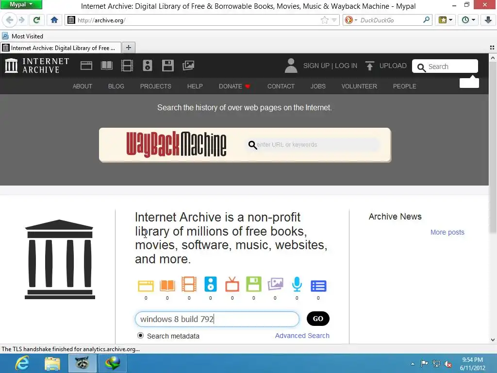Image resolution: width=497 pixels, height=373 pixels.
Task: Open the Audio speaker icon in navbar
Action: (148, 66)
